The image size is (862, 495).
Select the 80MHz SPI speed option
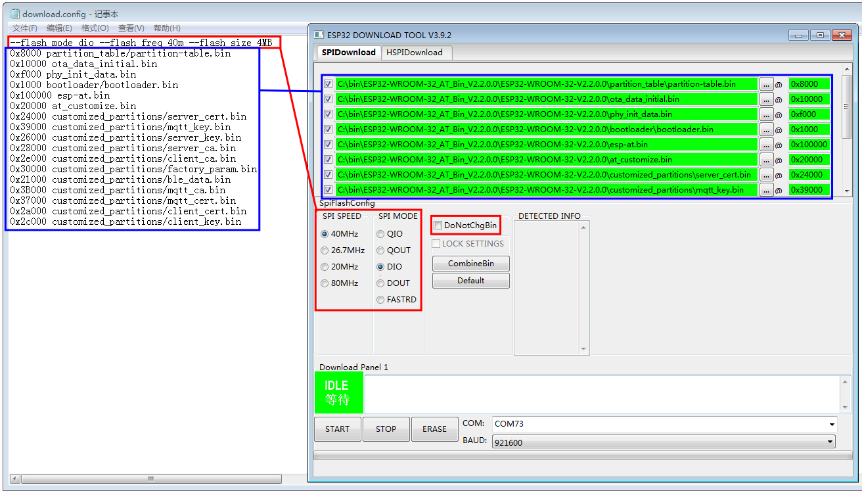(325, 283)
